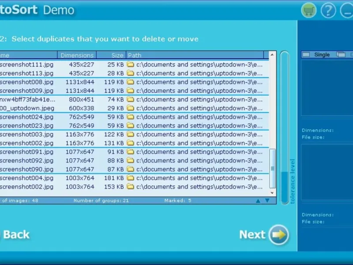Click the 74 KB size cell
This screenshot has height=265, width=353.
click(116, 99)
